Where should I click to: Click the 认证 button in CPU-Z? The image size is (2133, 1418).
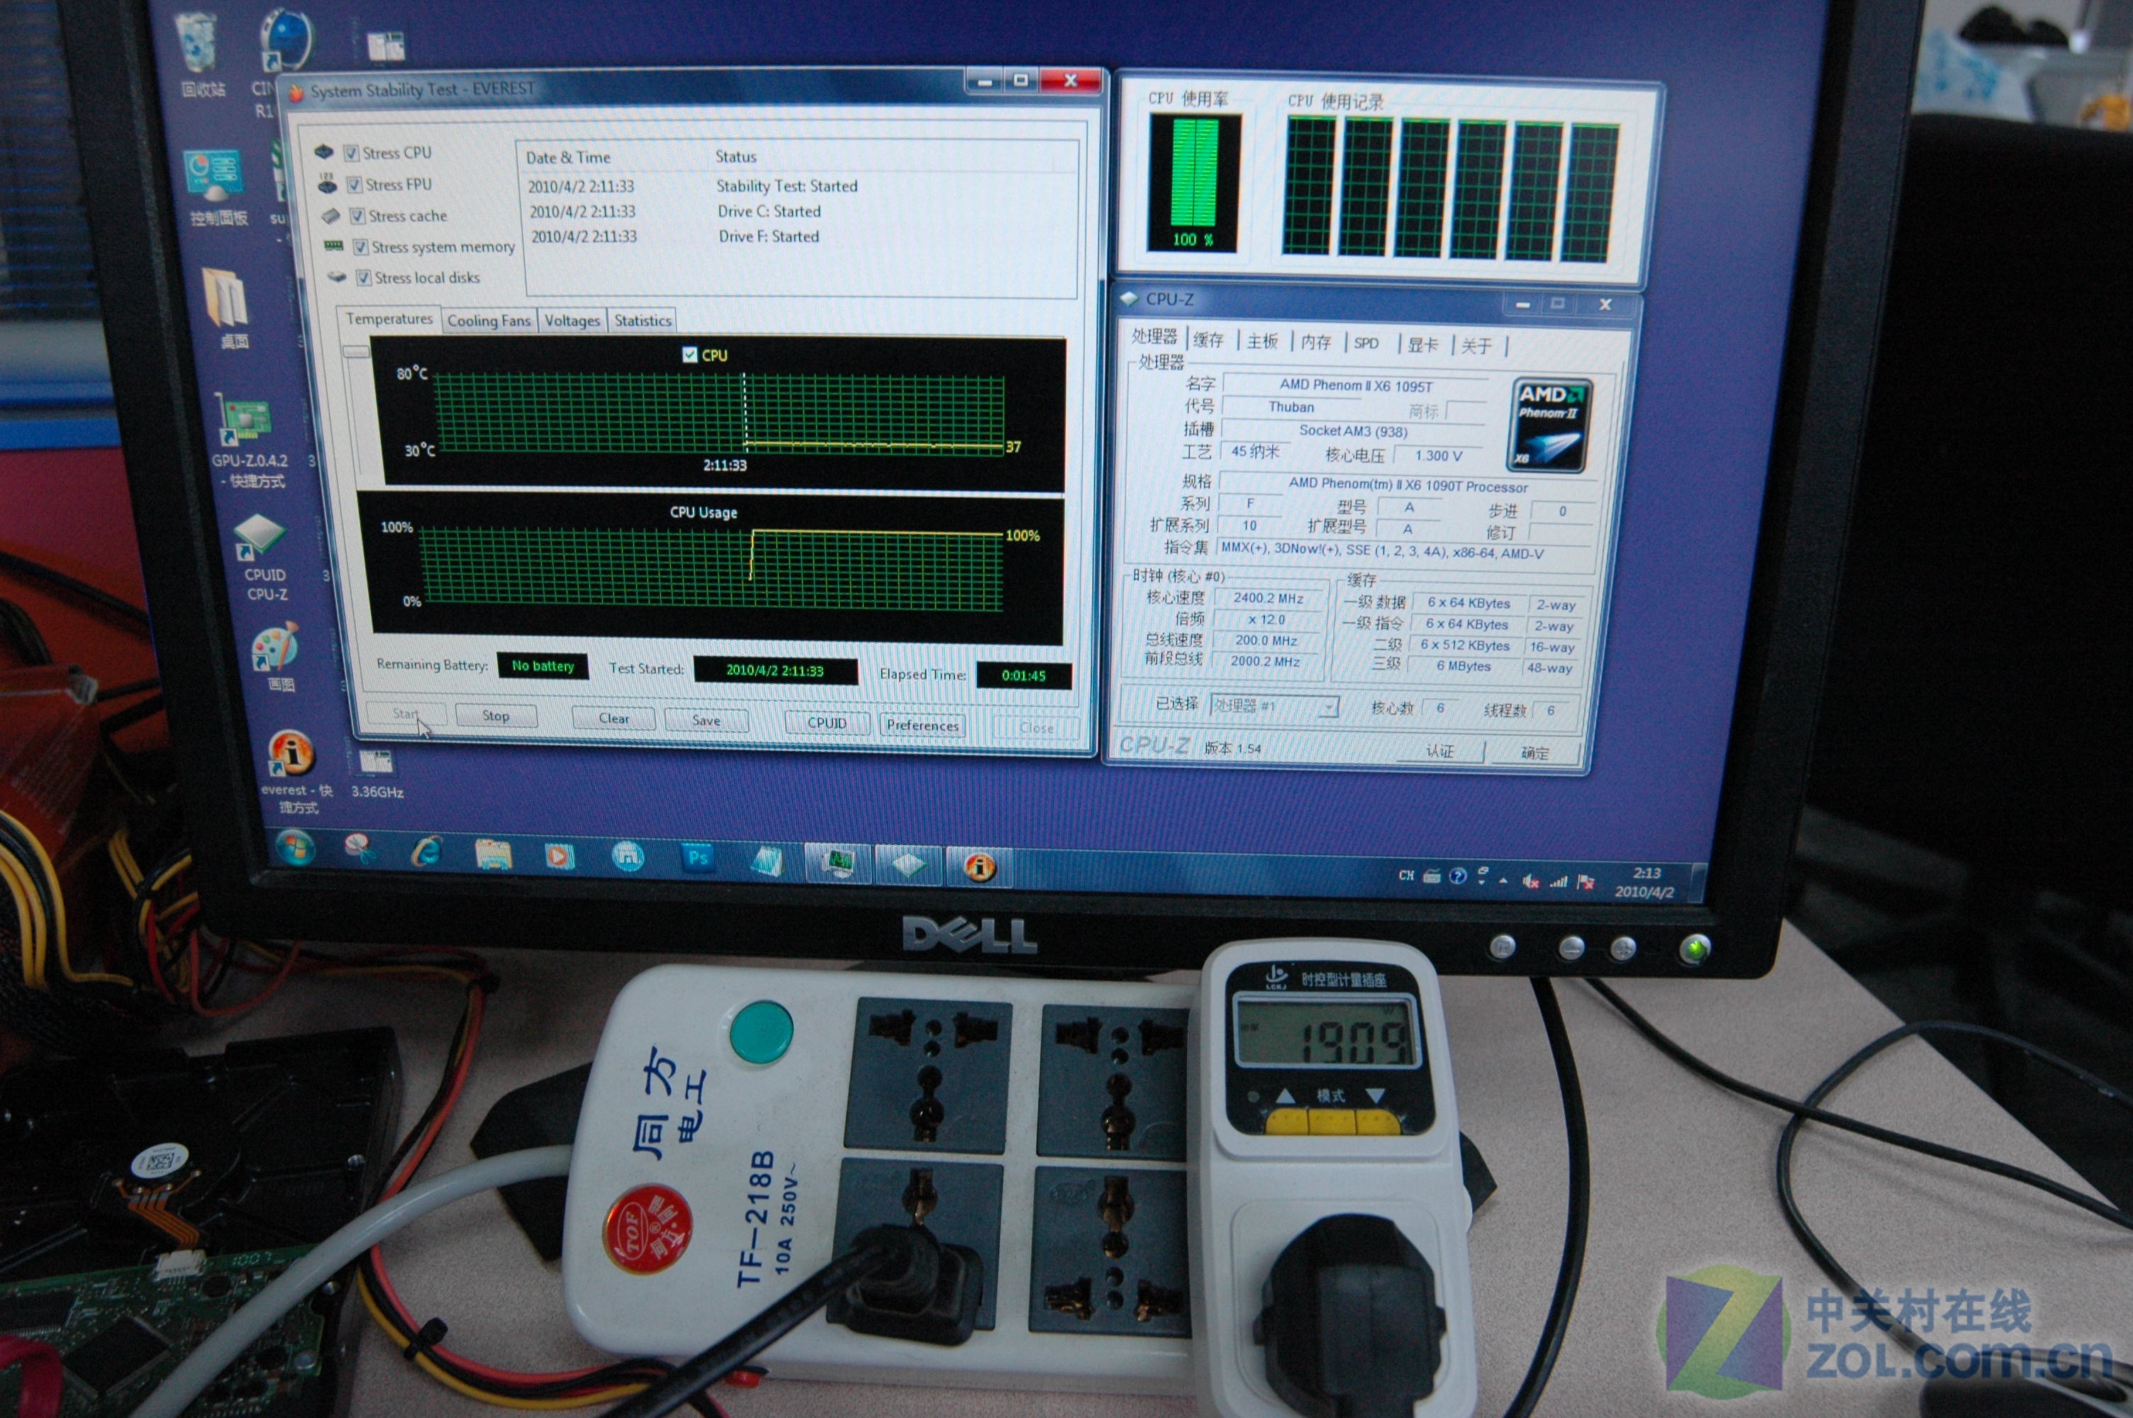1439,751
